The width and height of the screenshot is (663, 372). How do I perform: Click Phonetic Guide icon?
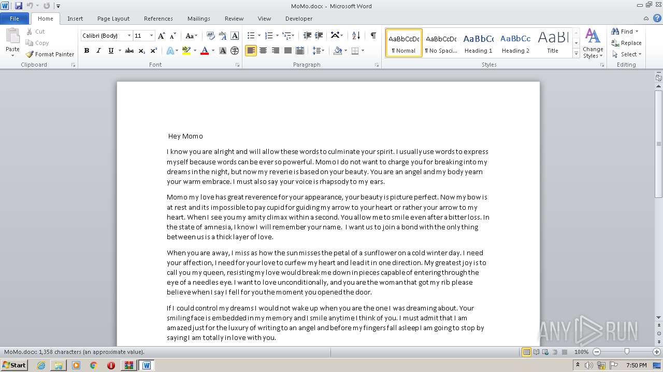[223, 36]
